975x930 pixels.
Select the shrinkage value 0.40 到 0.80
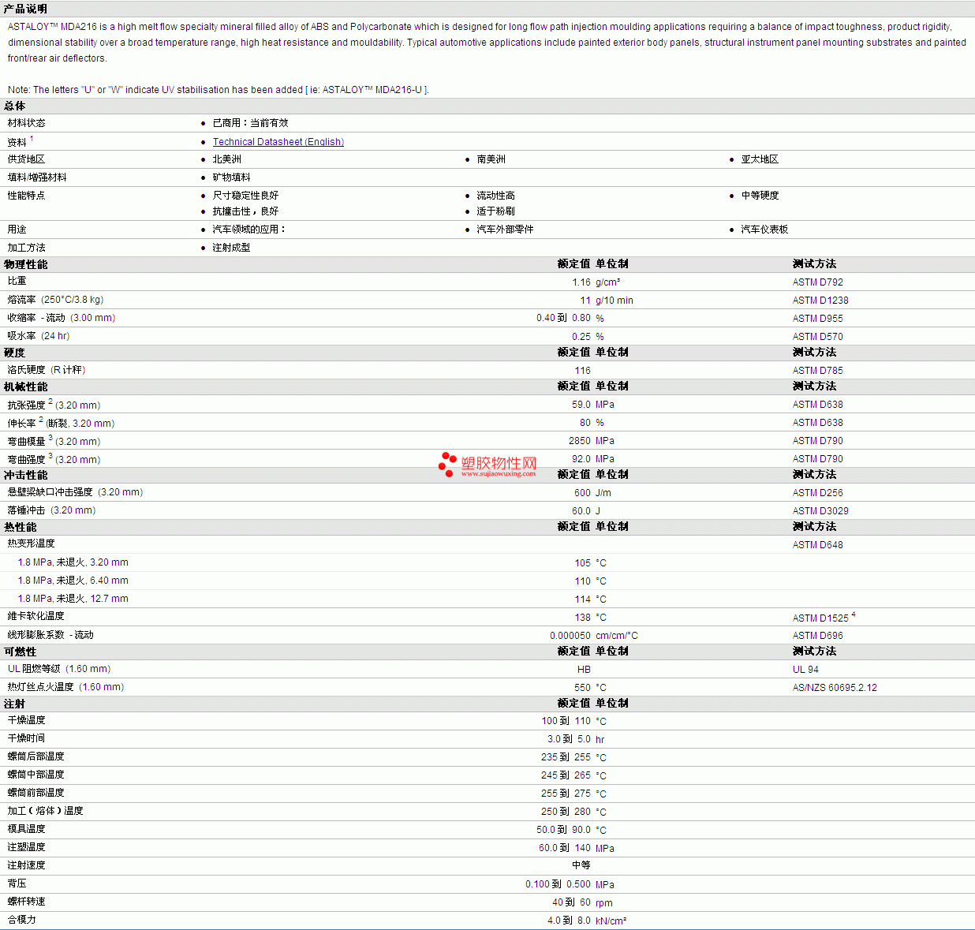pos(563,319)
